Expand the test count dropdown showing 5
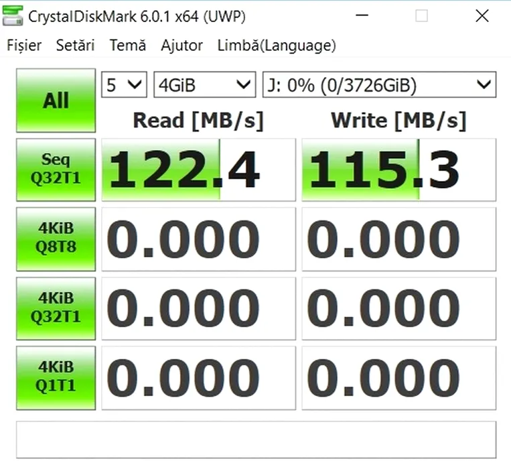 [x=124, y=85]
